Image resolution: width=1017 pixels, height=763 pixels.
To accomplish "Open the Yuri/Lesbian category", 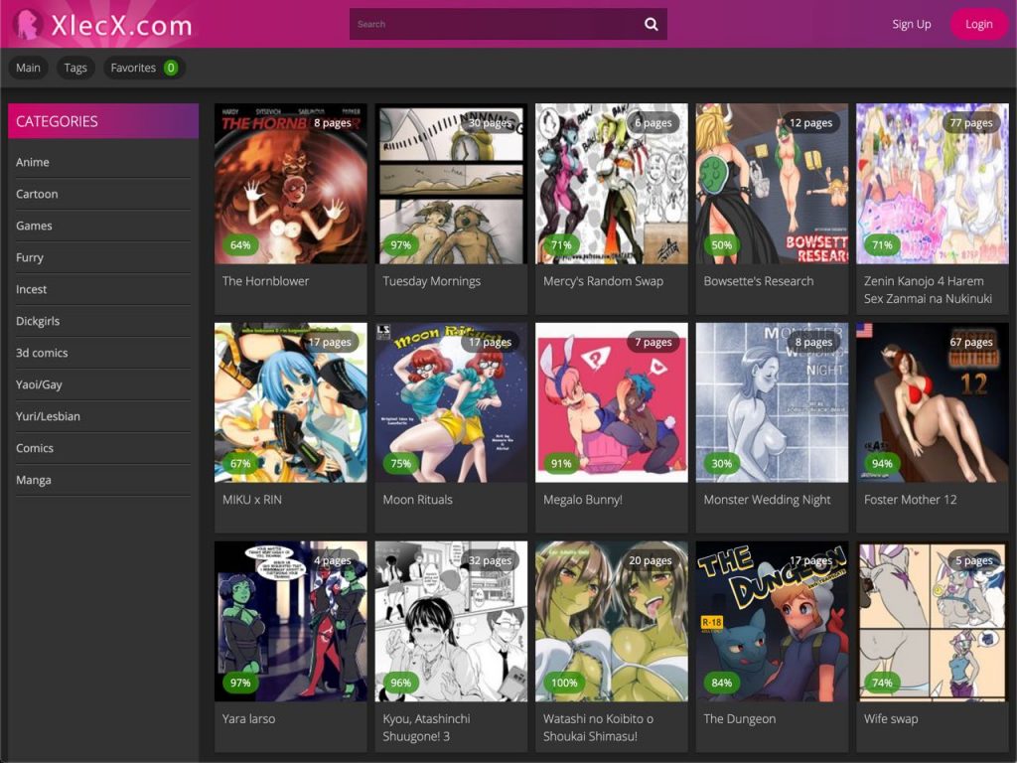I will click(x=48, y=416).
